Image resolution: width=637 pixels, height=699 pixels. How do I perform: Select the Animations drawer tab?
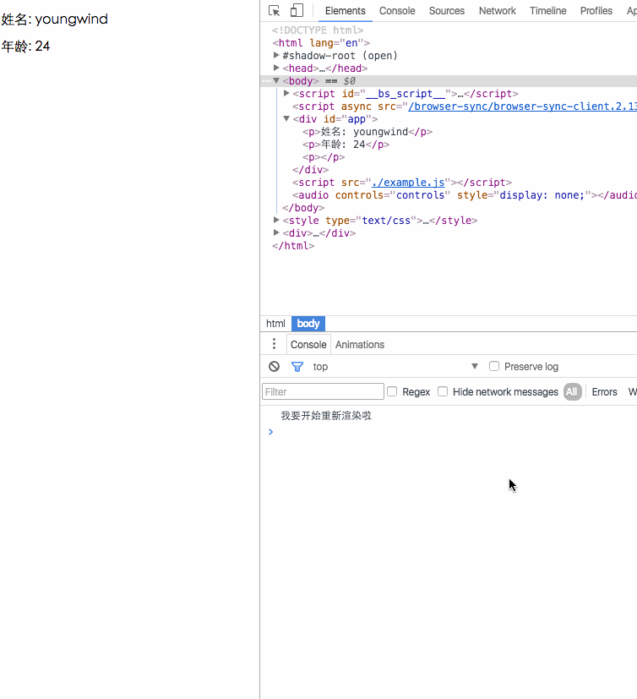360,345
